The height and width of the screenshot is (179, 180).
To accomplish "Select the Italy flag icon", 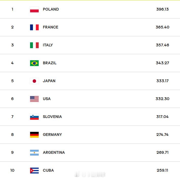I will tap(34, 45).
